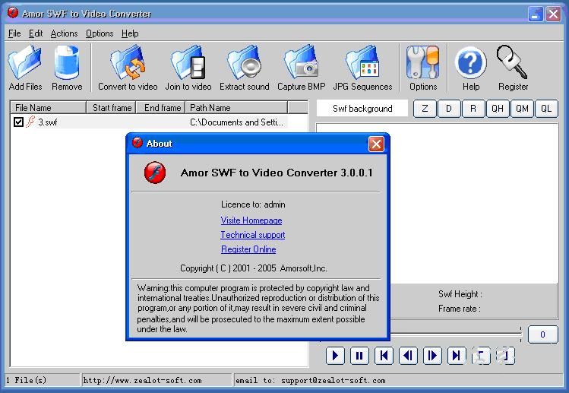Viewport: 569px width, 393px height.
Task: Open the Options menu
Action: 100,33
